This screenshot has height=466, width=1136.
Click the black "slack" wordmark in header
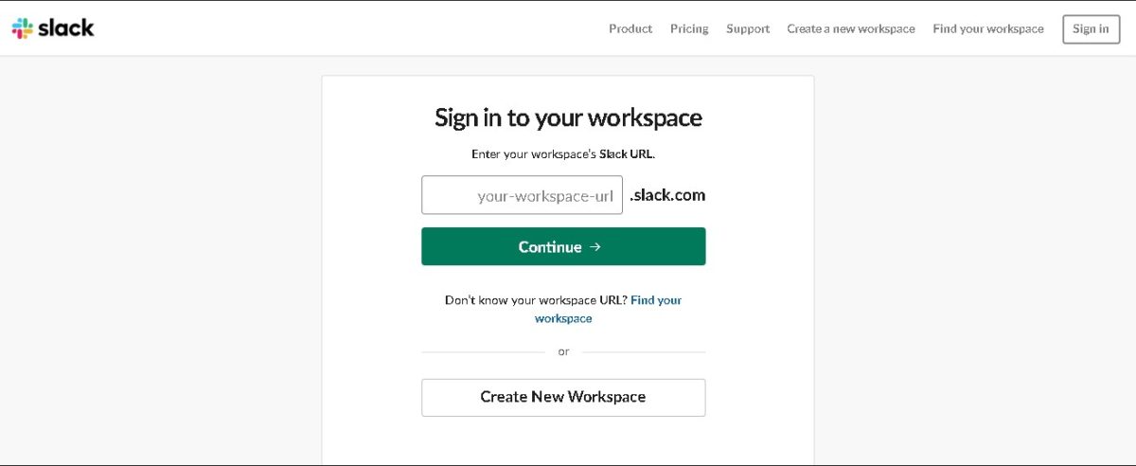(x=65, y=27)
